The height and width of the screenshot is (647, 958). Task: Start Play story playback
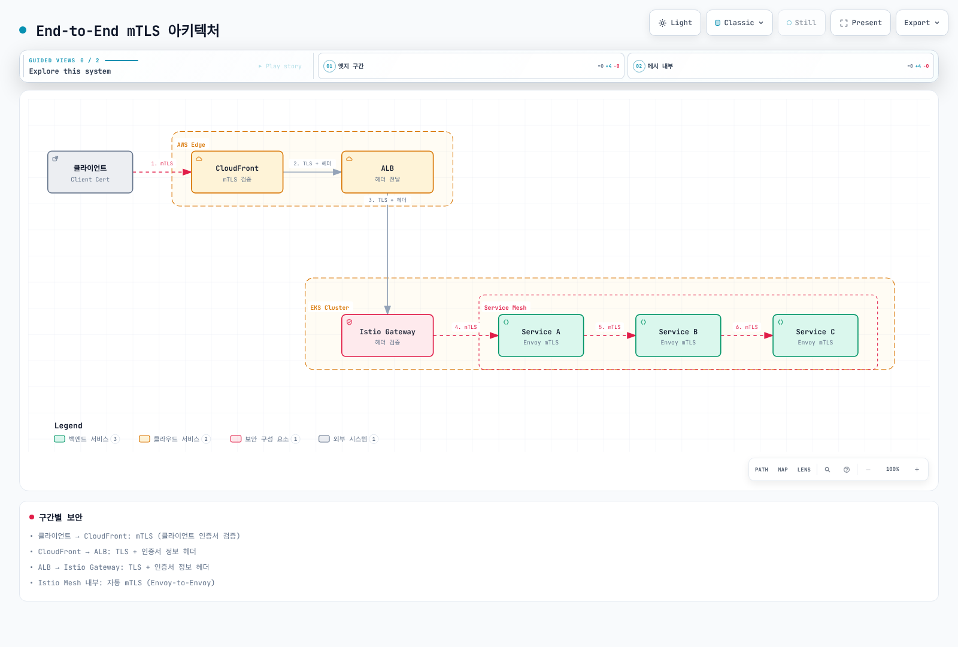pos(280,66)
